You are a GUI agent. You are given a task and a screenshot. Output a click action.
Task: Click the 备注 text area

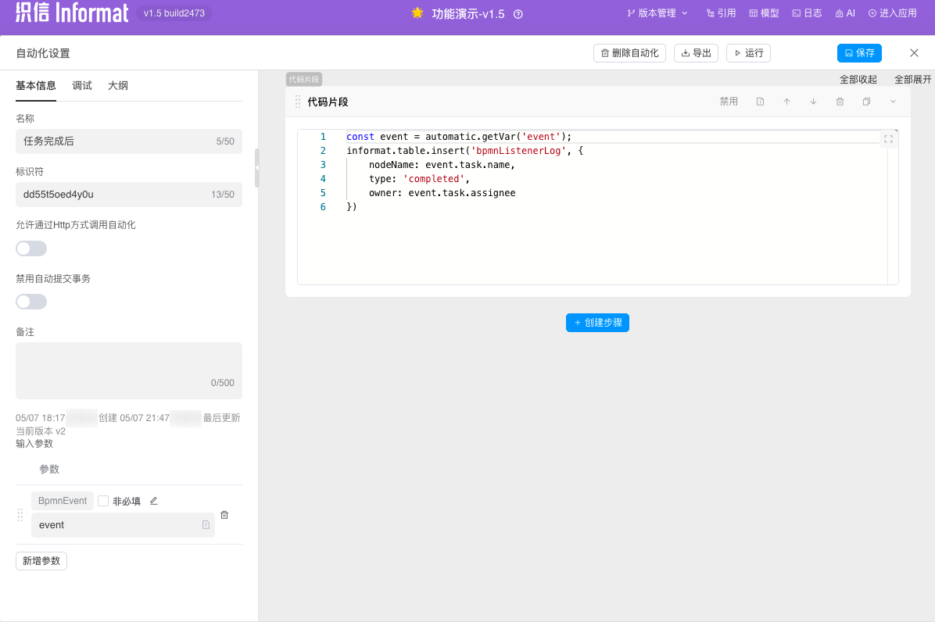[x=128, y=370]
